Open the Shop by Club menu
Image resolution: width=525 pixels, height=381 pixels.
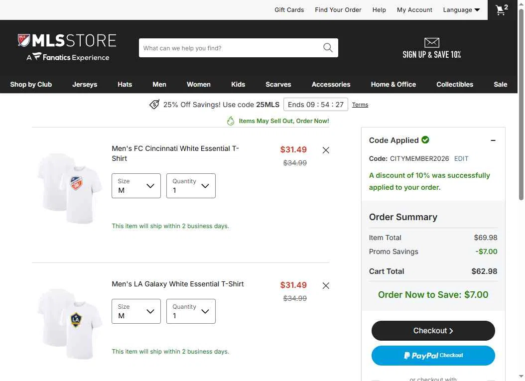31,84
